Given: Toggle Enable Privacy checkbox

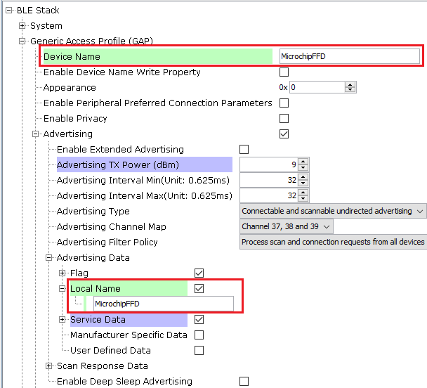Looking at the screenshot, I should pos(284,119).
